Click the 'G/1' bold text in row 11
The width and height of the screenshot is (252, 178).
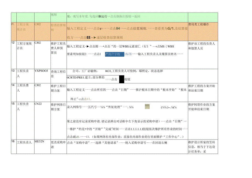170,29
